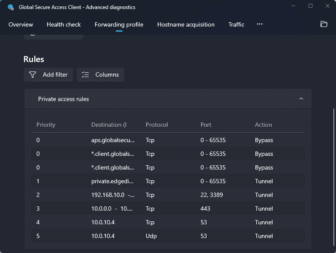Screen dimensions: 336x253
Task: Click the priority 5 cell
Action: pyautogui.click(x=38, y=236)
